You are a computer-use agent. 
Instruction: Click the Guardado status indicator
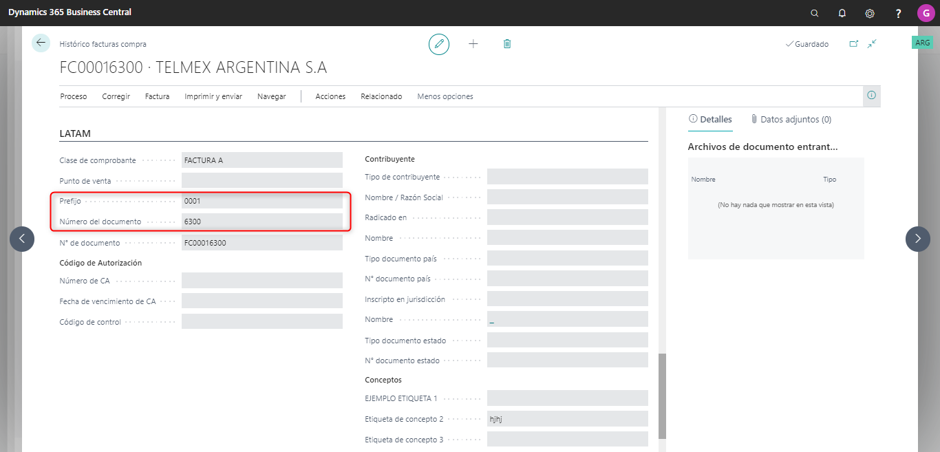coord(807,44)
